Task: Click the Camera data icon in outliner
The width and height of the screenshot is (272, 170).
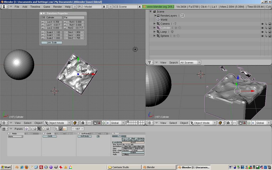Action: pos(175,24)
